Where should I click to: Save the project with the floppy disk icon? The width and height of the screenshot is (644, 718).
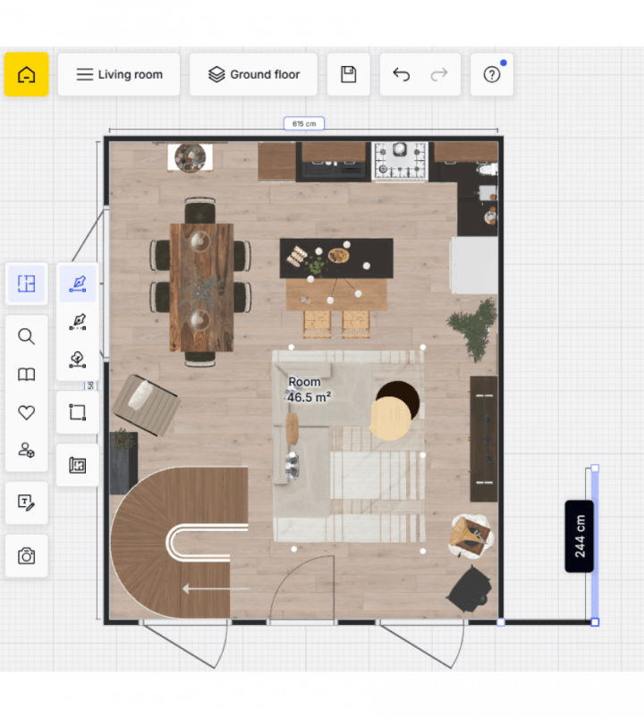(348, 74)
